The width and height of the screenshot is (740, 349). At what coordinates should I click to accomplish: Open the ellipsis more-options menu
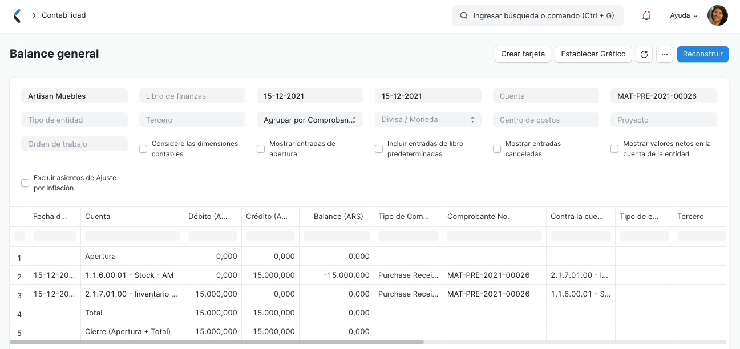[x=665, y=54]
